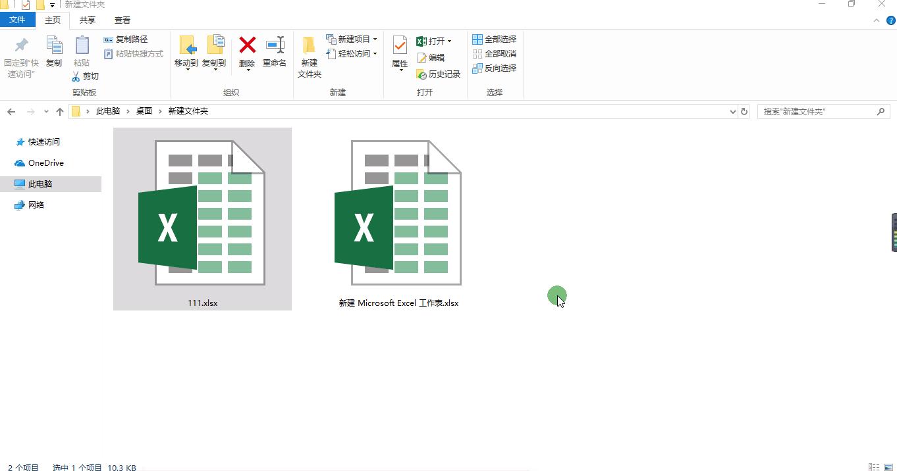Switch to the 查看 (View) ribbon tab
Screen dimensions: 897x471
pyautogui.click(x=122, y=20)
